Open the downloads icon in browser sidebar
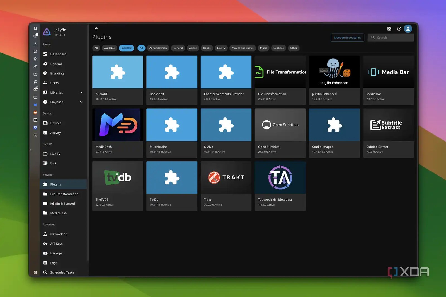Viewport: 446px width, 297px height. 35,44
